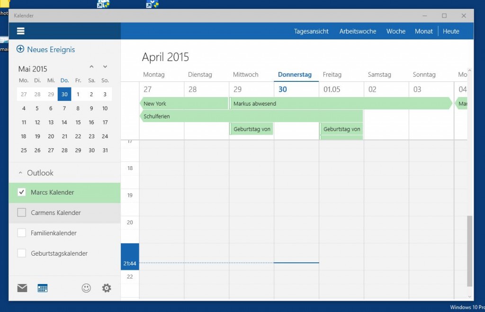Viewport: 485px width, 312px height.
Task: Go to previous month with up arrow
Action: coord(91,67)
